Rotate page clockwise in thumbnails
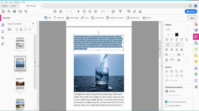199x111 pixels. 30,30
